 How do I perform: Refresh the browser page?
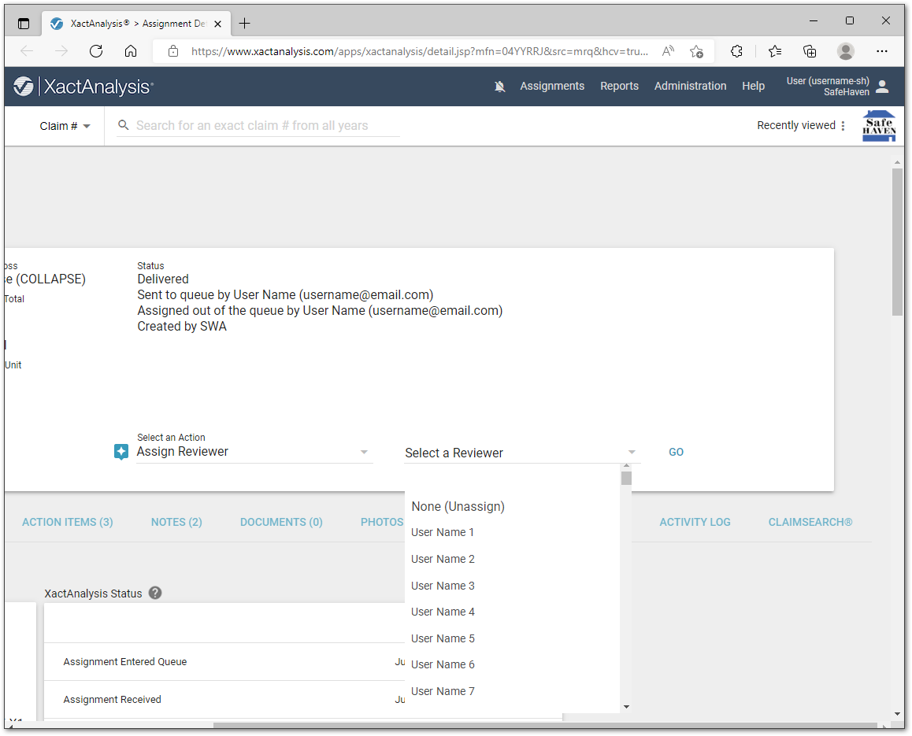[96, 51]
